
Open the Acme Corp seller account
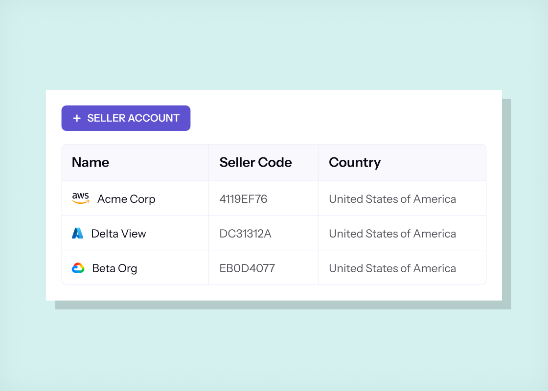click(x=126, y=198)
